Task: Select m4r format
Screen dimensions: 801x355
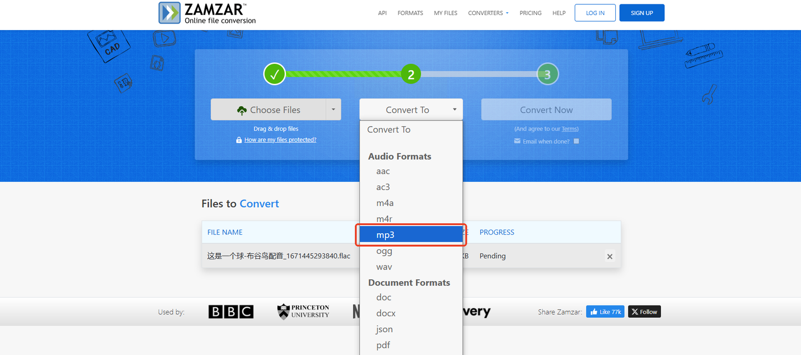Action: pyautogui.click(x=411, y=219)
